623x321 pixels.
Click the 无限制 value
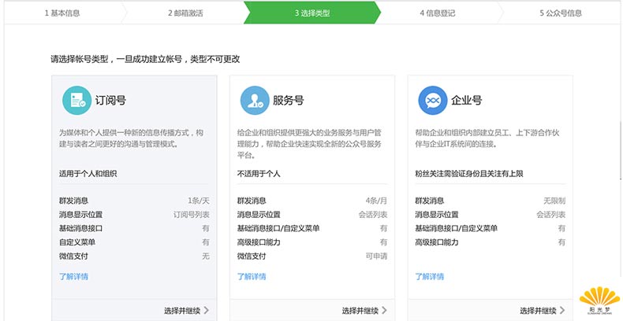(554, 201)
